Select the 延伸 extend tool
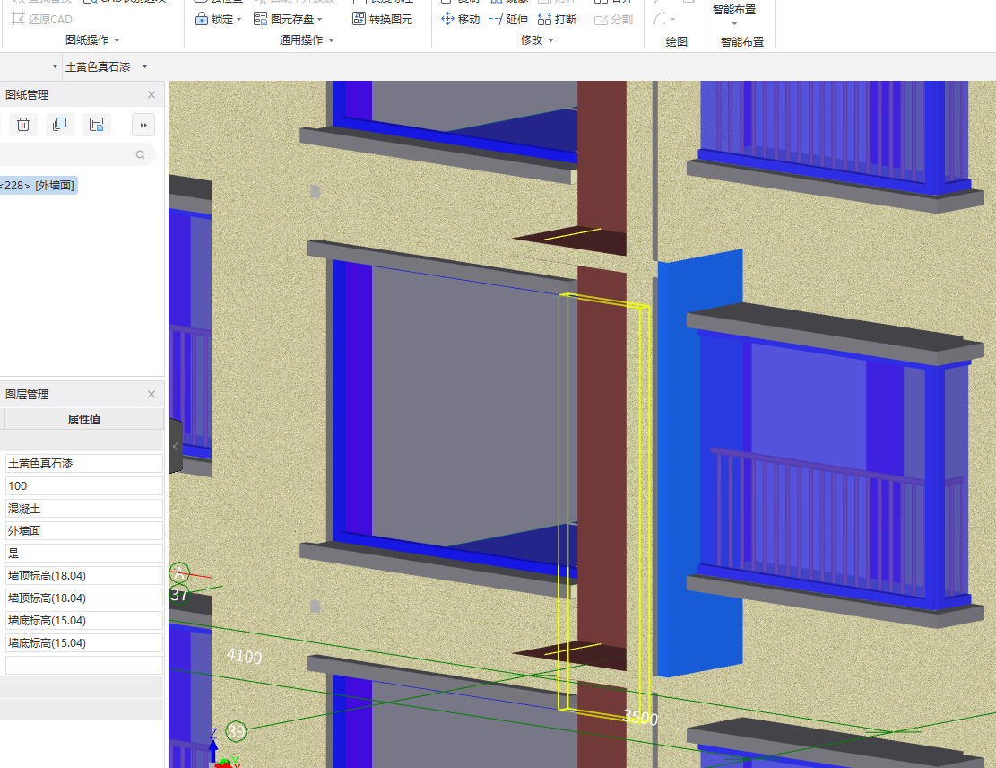Image resolution: width=996 pixels, height=768 pixels. click(508, 19)
